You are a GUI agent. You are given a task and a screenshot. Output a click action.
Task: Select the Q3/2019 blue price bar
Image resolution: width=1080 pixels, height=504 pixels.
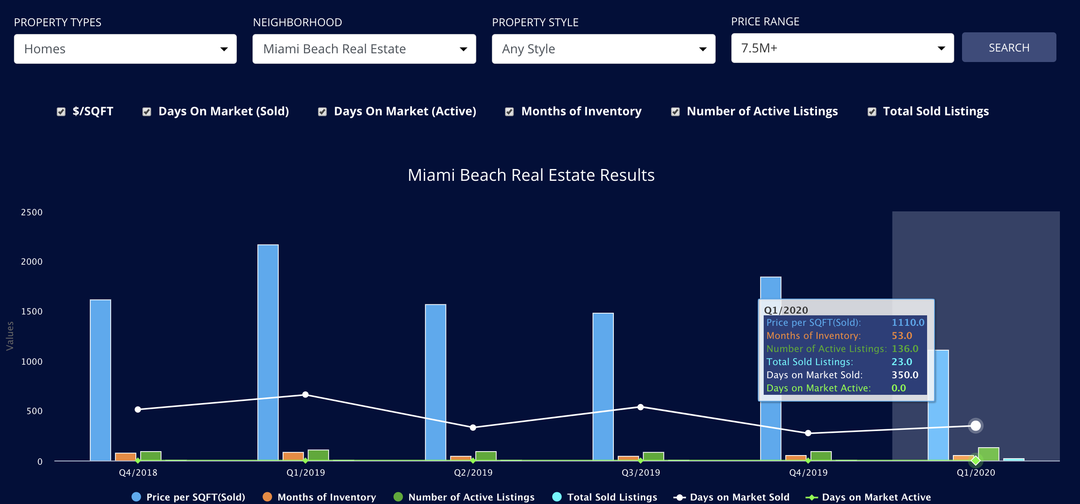(603, 387)
